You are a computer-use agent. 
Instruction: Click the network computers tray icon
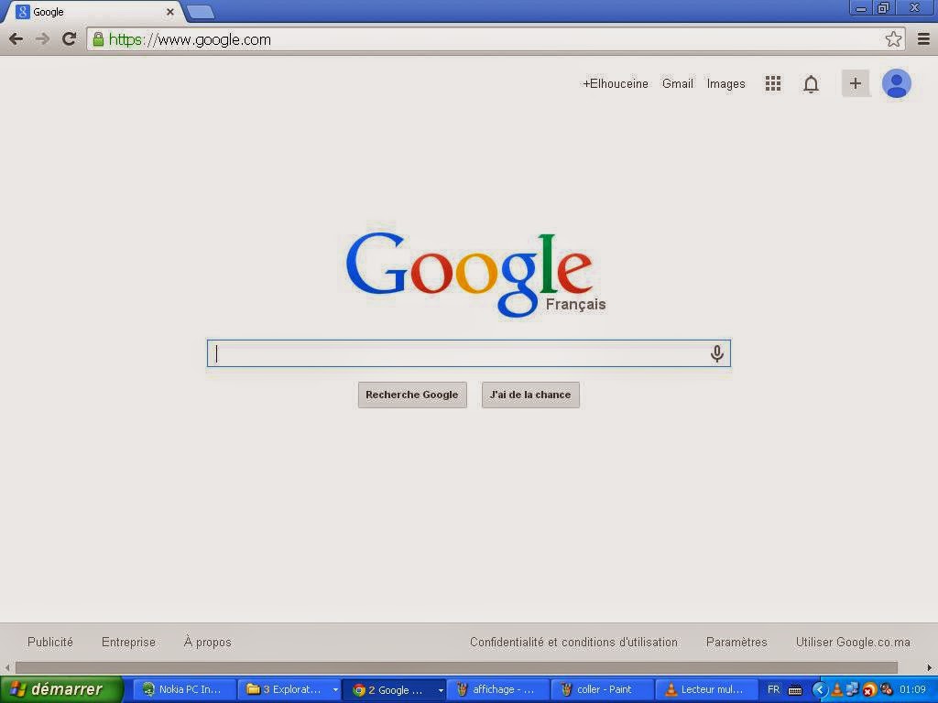(852, 689)
